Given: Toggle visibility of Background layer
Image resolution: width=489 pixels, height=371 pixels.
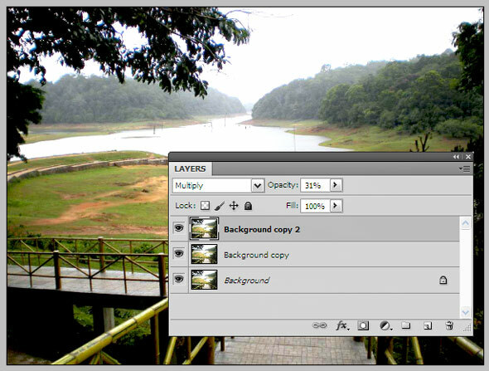Looking at the screenshot, I should point(179,279).
